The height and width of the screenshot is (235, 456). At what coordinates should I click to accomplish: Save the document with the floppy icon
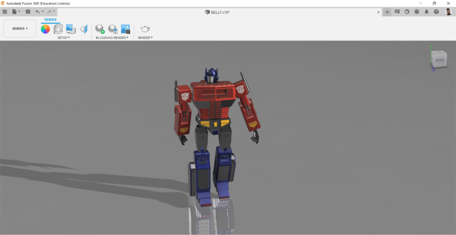28,12
